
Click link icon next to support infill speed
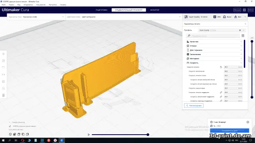pyautogui.click(x=221, y=97)
